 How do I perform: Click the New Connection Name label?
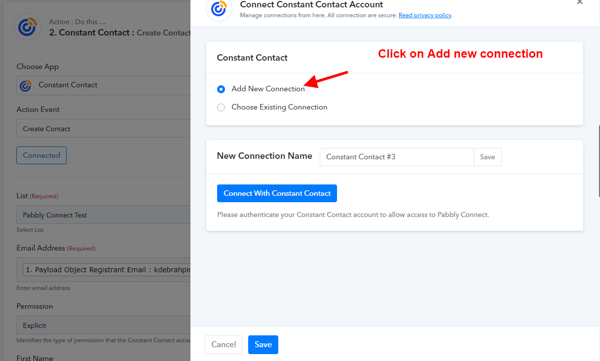(264, 156)
